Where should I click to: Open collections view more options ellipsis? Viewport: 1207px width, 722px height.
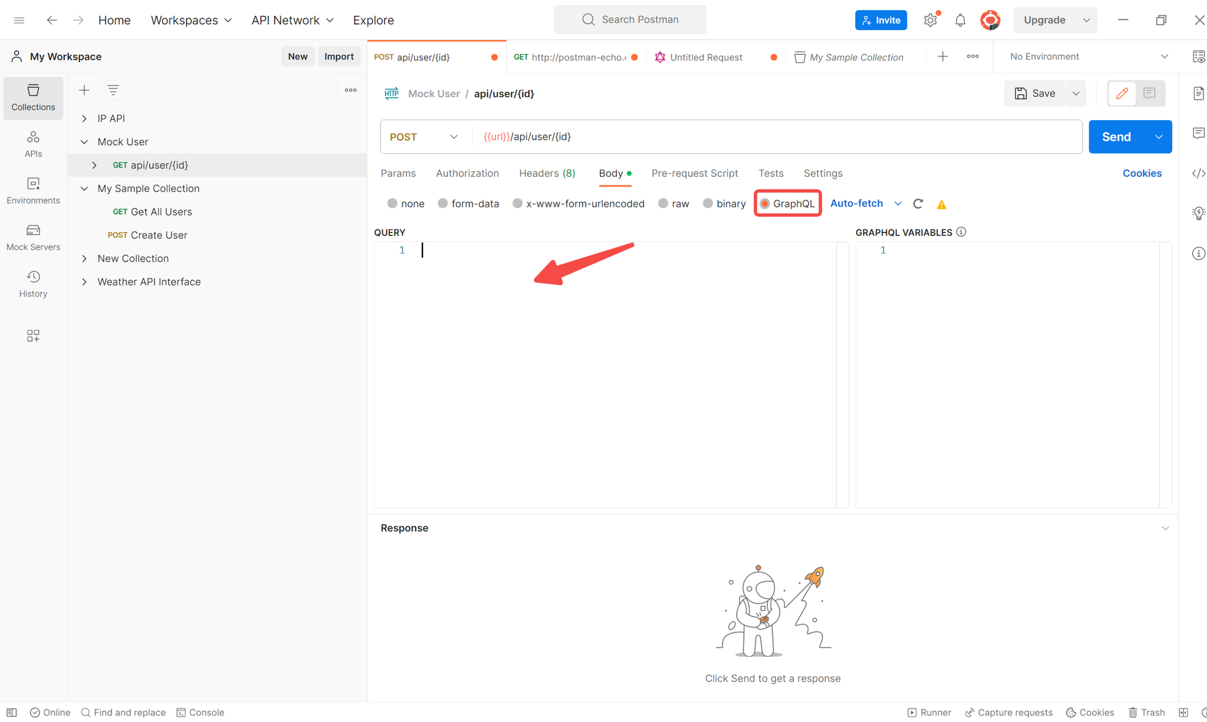(x=351, y=90)
